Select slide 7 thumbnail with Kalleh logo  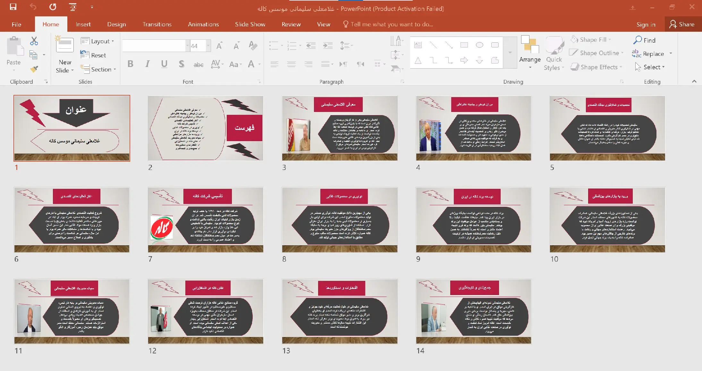(x=206, y=220)
